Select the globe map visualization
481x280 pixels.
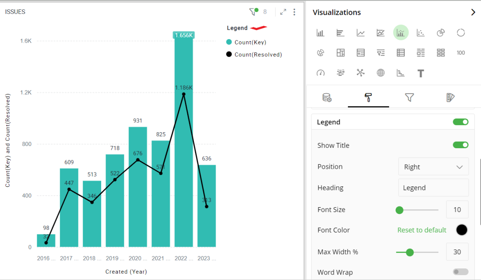click(x=381, y=73)
